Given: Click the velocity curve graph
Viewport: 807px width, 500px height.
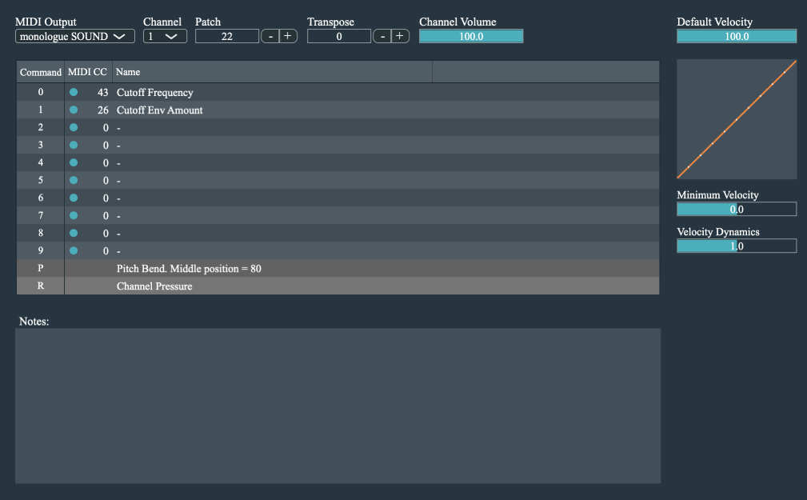Looking at the screenshot, I should pos(736,119).
